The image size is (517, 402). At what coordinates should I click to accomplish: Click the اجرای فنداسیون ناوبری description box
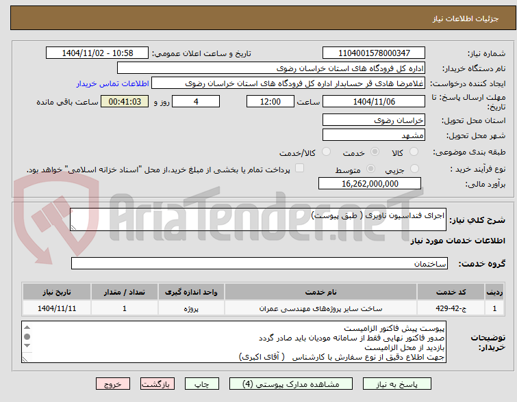click(x=258, y=219)
